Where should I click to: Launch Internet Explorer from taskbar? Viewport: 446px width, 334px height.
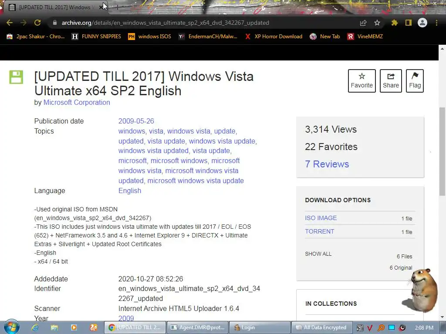pos(35,327)
